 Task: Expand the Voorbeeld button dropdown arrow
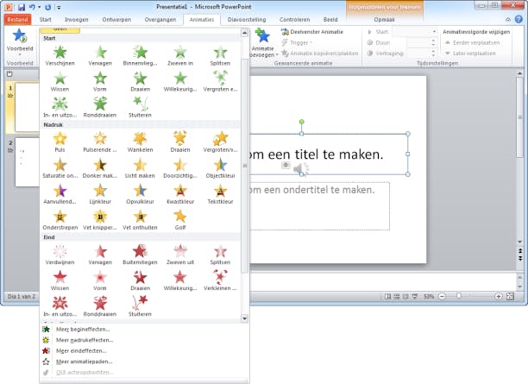pyautogui.click(x=20, y=54)
